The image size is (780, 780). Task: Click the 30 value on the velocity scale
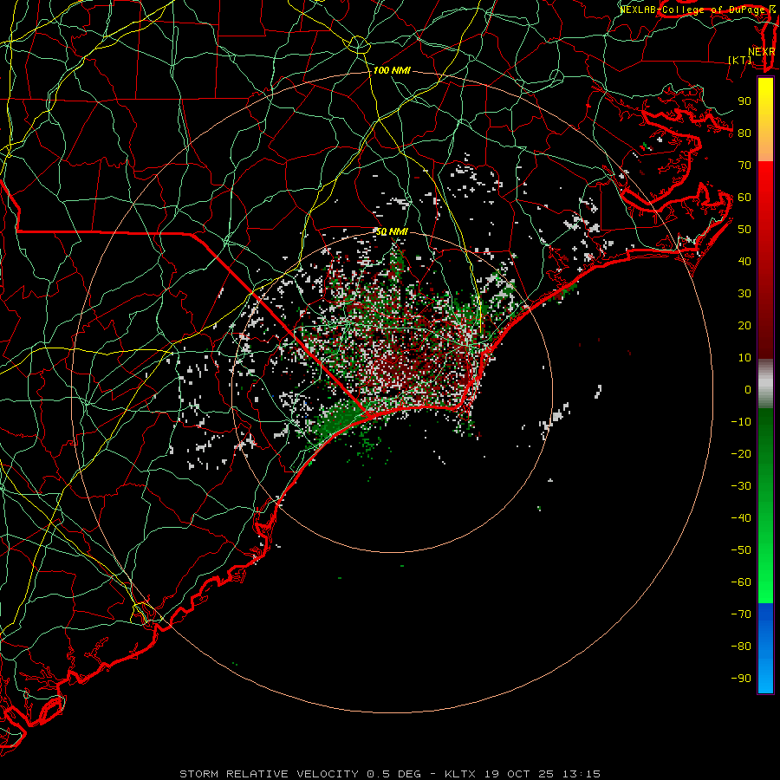744,294
